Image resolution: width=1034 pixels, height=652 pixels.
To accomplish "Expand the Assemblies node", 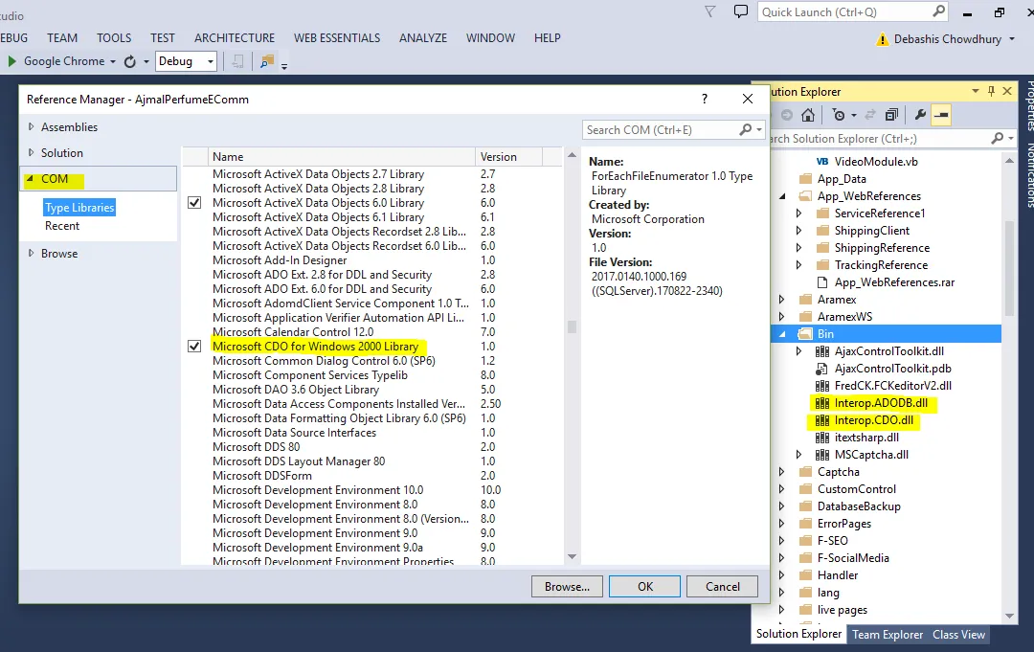I will tap(31, 126).
